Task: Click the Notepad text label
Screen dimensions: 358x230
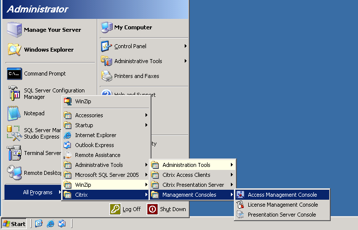Action: coord(34,113)
